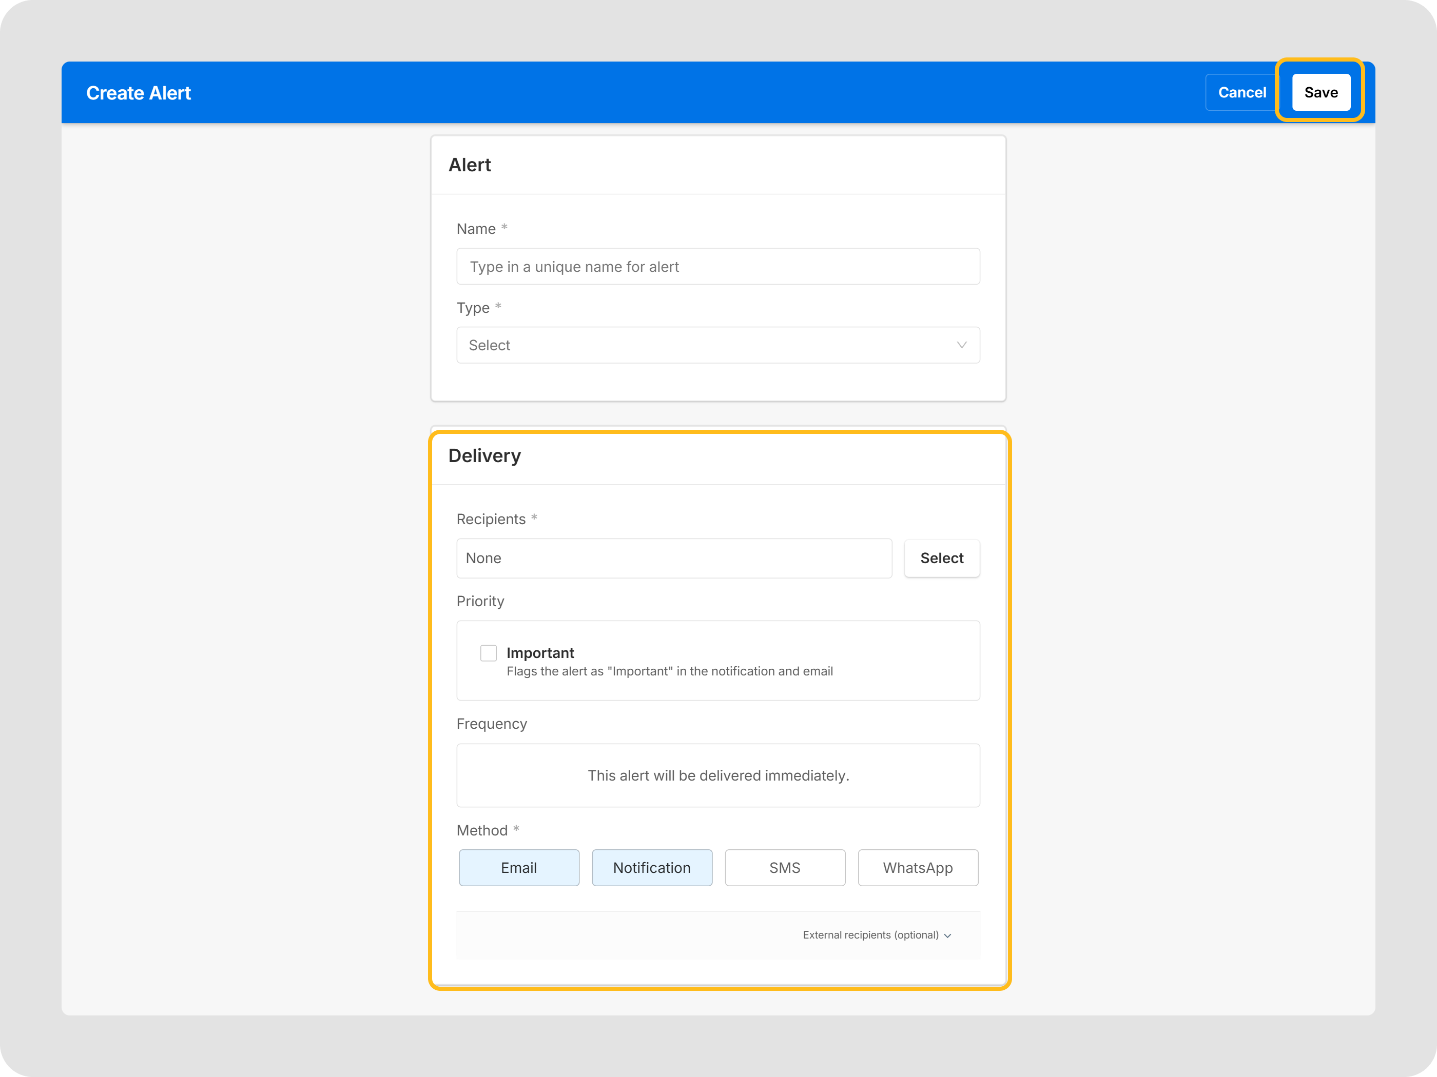This screenshot has width=1437, height=1077.
Task: Click the External recipients chevron icon
Action: click(x=948, y=935)
